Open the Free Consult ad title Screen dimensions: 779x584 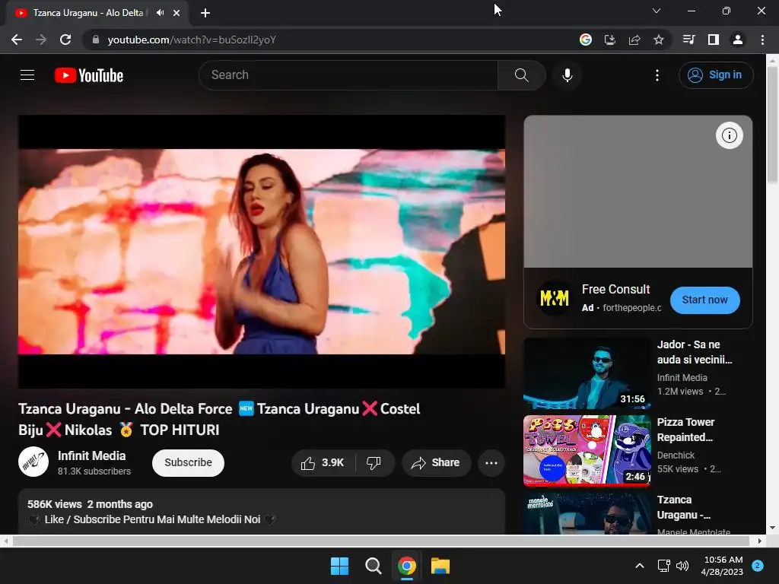click(615, 289)
